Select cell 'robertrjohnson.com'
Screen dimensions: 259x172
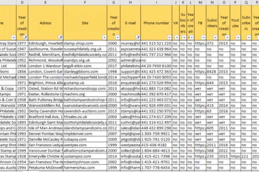[x=85, y=162]
